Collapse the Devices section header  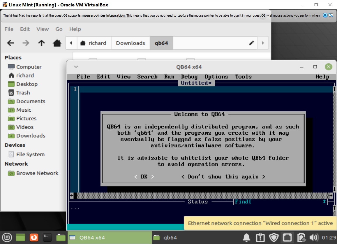point(15,145)
